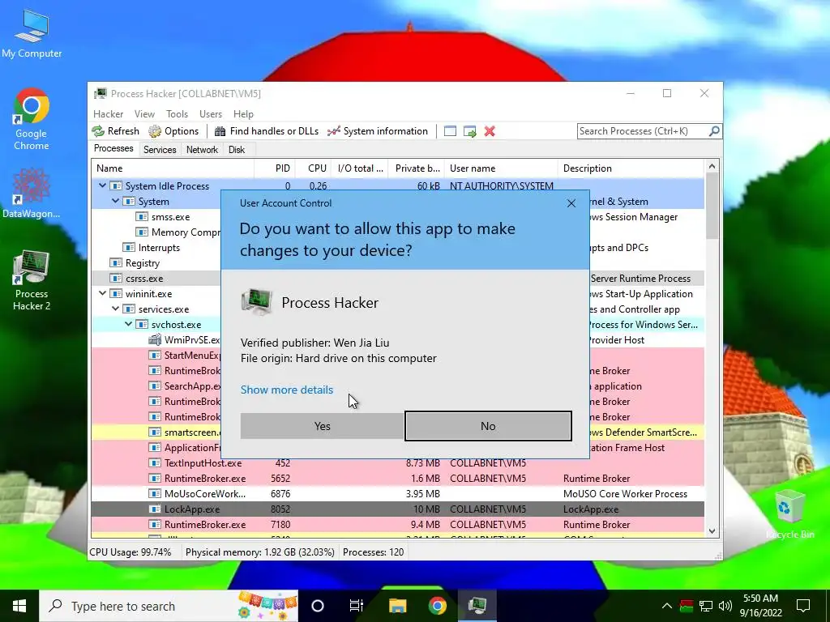
Task: Click the find window and thread icon
Action: coord(469,131)
